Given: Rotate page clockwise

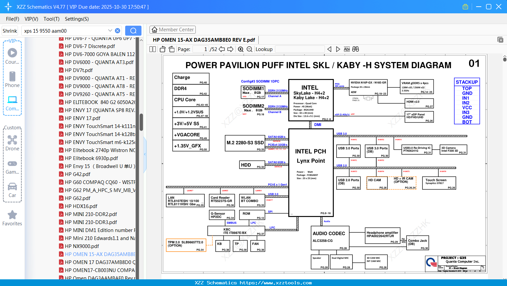Looking at the screenshot, I should [171, 49].
